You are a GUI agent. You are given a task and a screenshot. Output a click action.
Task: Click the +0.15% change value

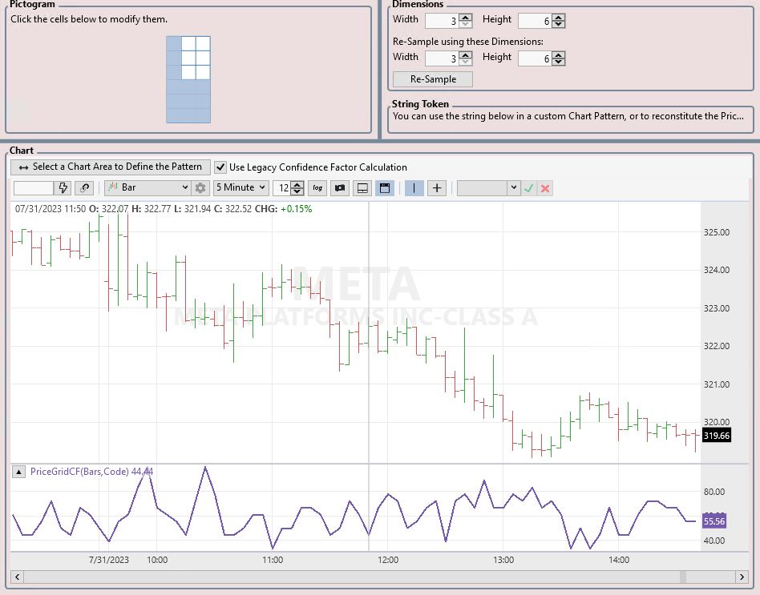coord(296,209)
